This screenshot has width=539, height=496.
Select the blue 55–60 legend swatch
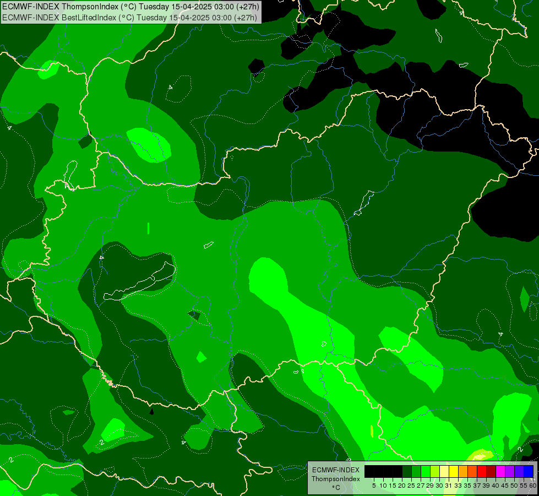click(x=529, y=471)
